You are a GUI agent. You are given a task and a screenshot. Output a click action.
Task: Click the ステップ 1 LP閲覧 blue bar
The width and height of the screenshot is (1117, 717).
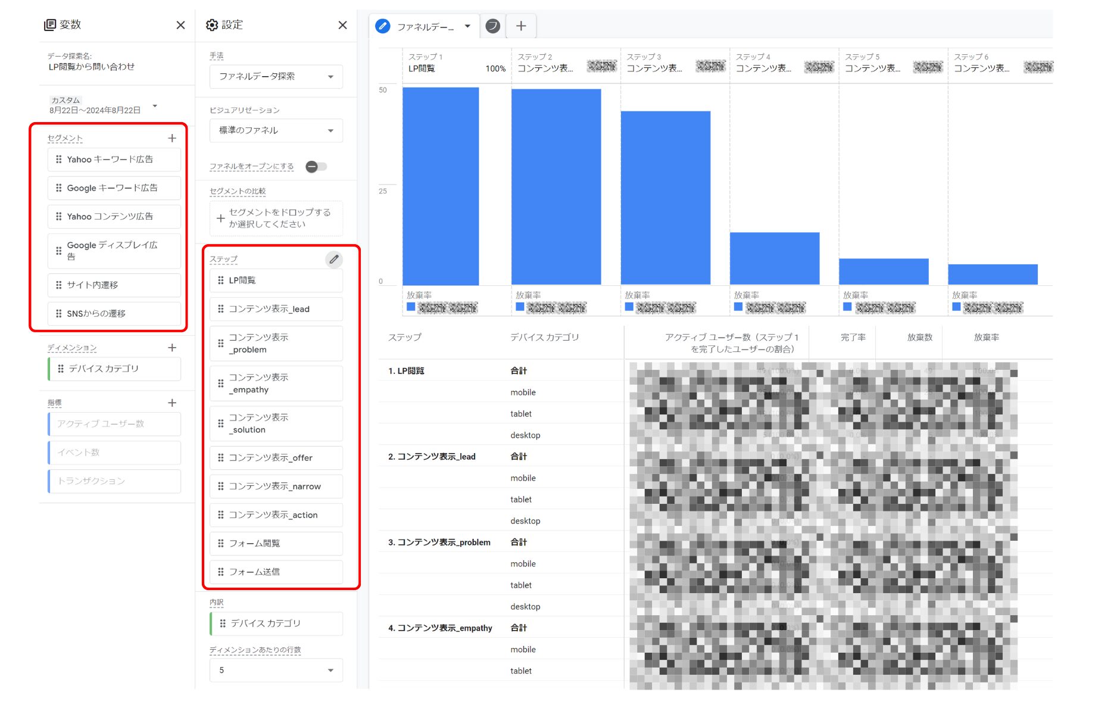[x=441, y=186]
